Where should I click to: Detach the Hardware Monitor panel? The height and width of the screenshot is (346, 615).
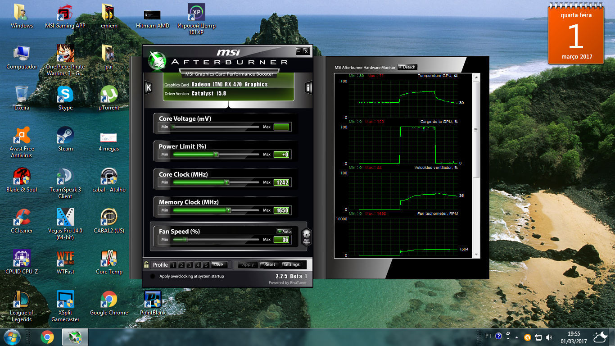coord(407,67)
